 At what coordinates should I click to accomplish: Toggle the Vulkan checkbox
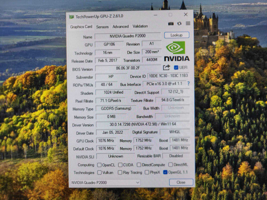click(x=99, y=172)
